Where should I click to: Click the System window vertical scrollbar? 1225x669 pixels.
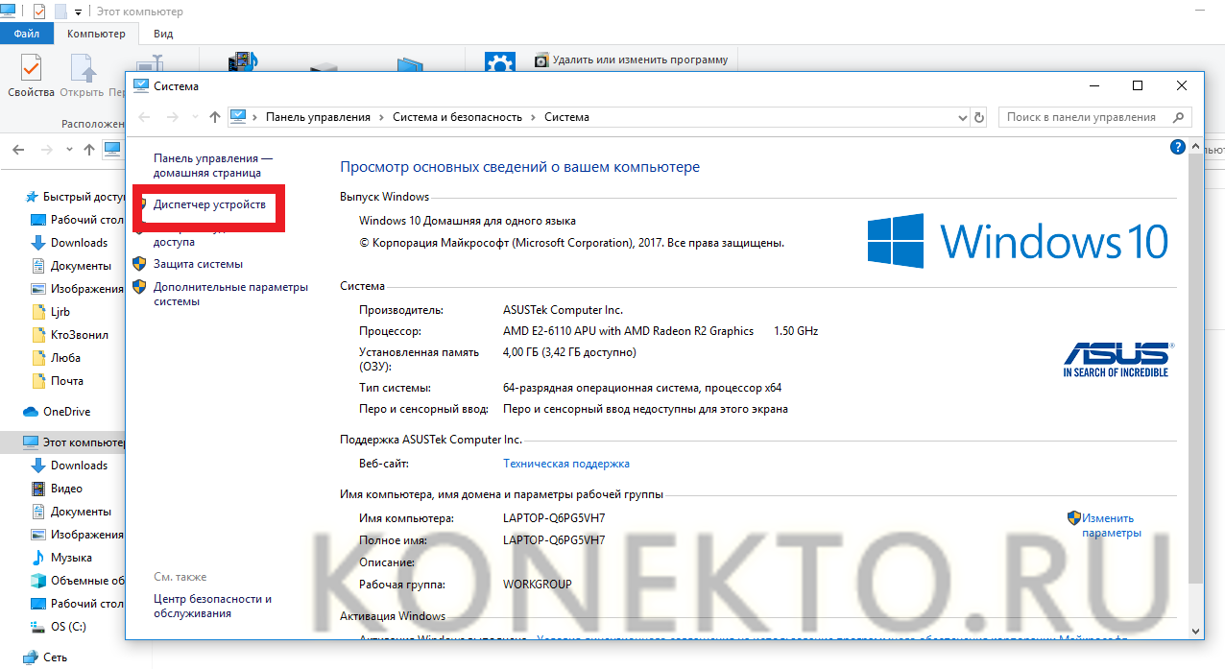[1196, 384]
